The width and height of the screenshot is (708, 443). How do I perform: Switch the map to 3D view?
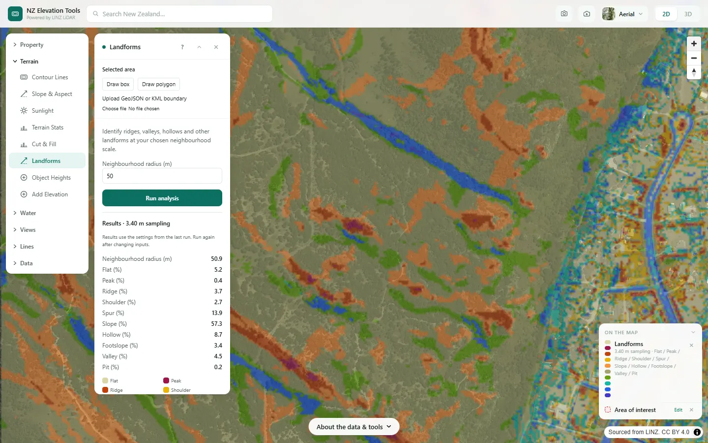[x=688, y=14]
